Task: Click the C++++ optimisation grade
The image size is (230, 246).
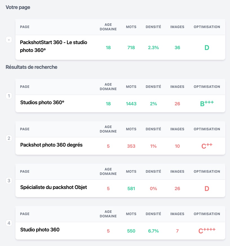Action: pos(207,231)
